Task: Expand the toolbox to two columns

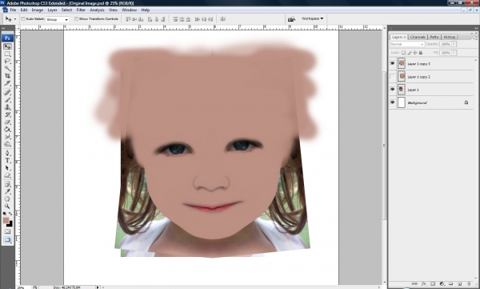Action: (3, 28)
